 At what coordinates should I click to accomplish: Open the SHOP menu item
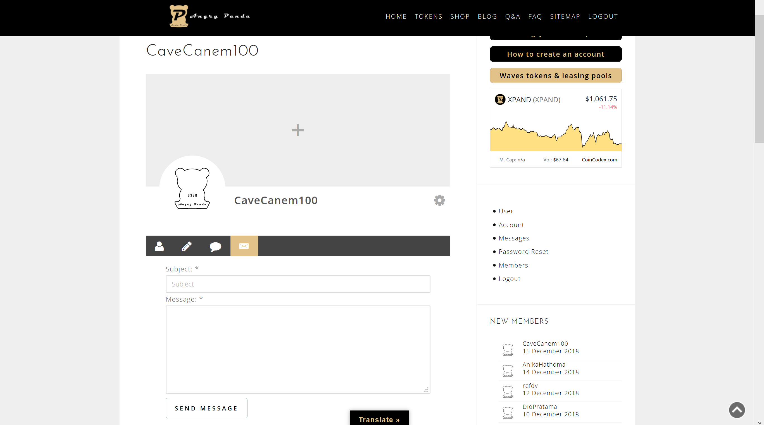(x=460, y=16)
